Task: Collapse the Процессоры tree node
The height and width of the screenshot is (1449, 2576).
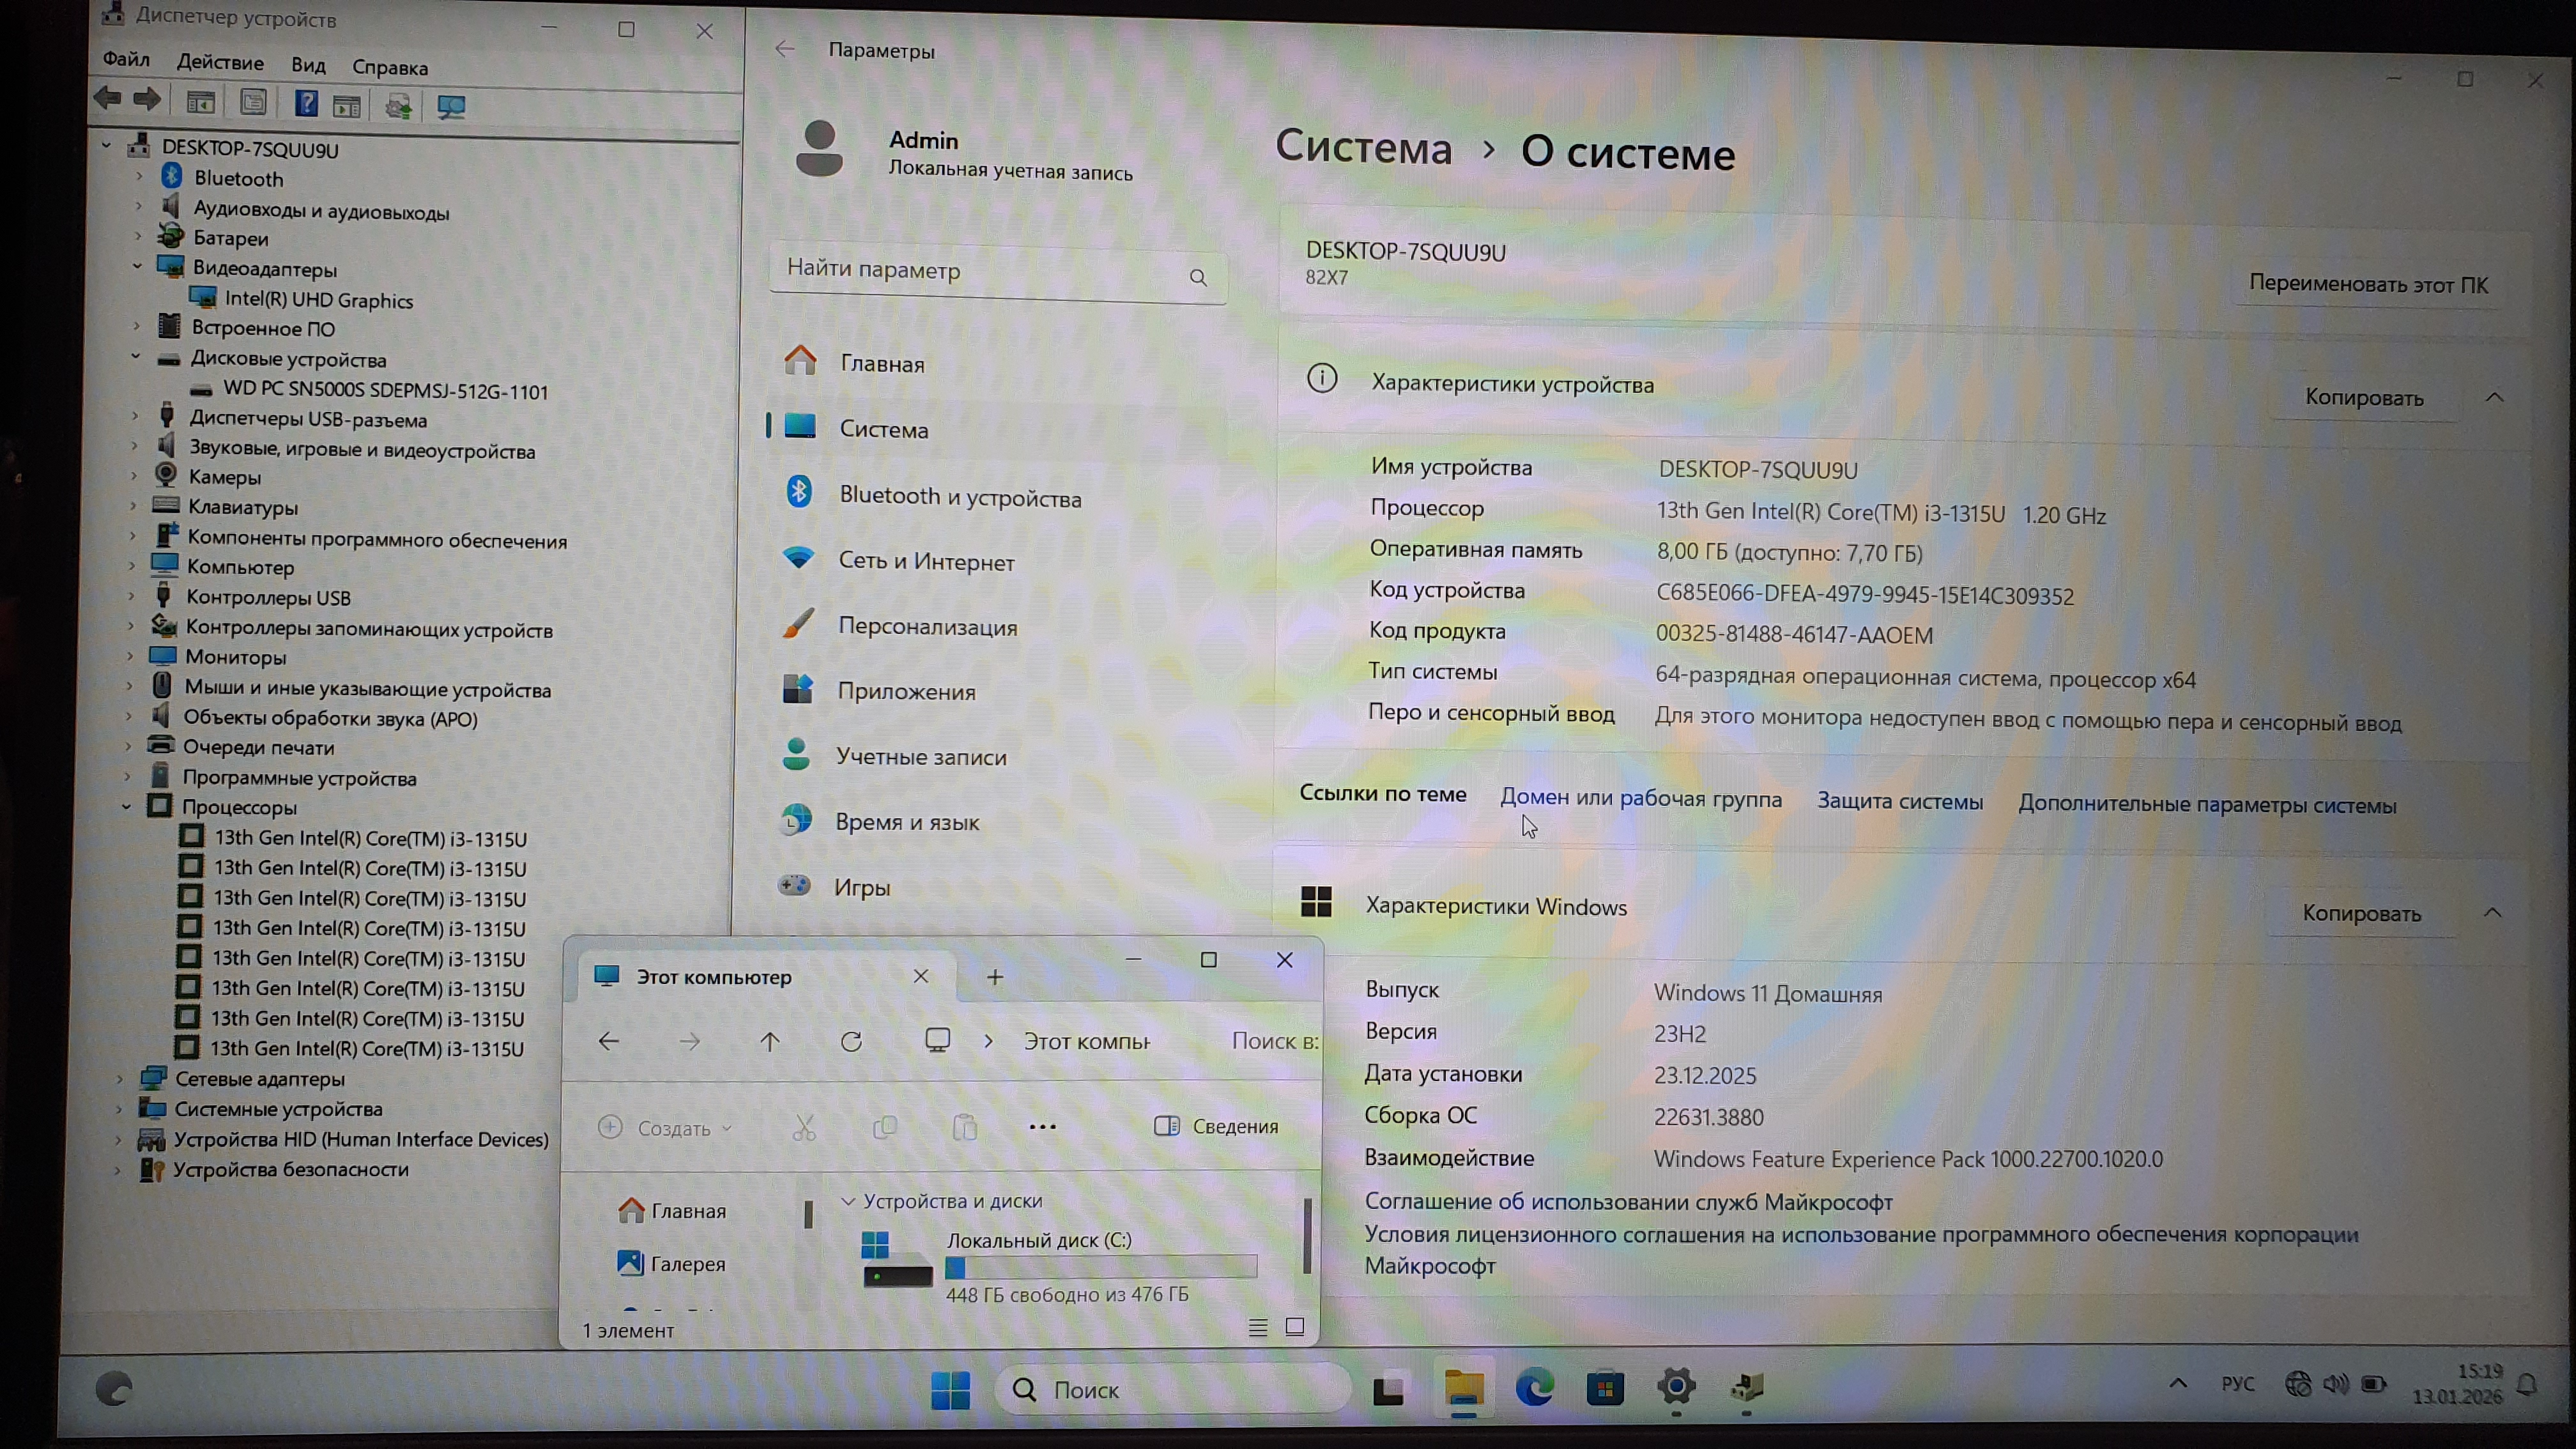Action: (x=127, y=806)
